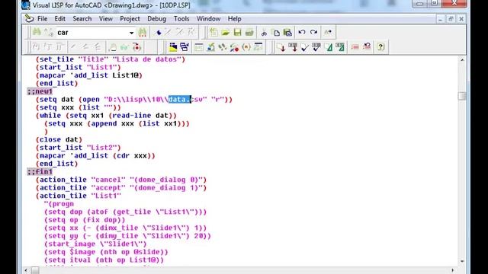Format edit window triangle icon
The image size is (488, 274).
click(329, 47)
